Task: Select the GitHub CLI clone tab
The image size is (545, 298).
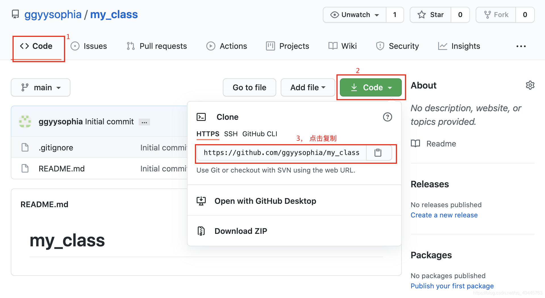Action: [x=260, y=134]
